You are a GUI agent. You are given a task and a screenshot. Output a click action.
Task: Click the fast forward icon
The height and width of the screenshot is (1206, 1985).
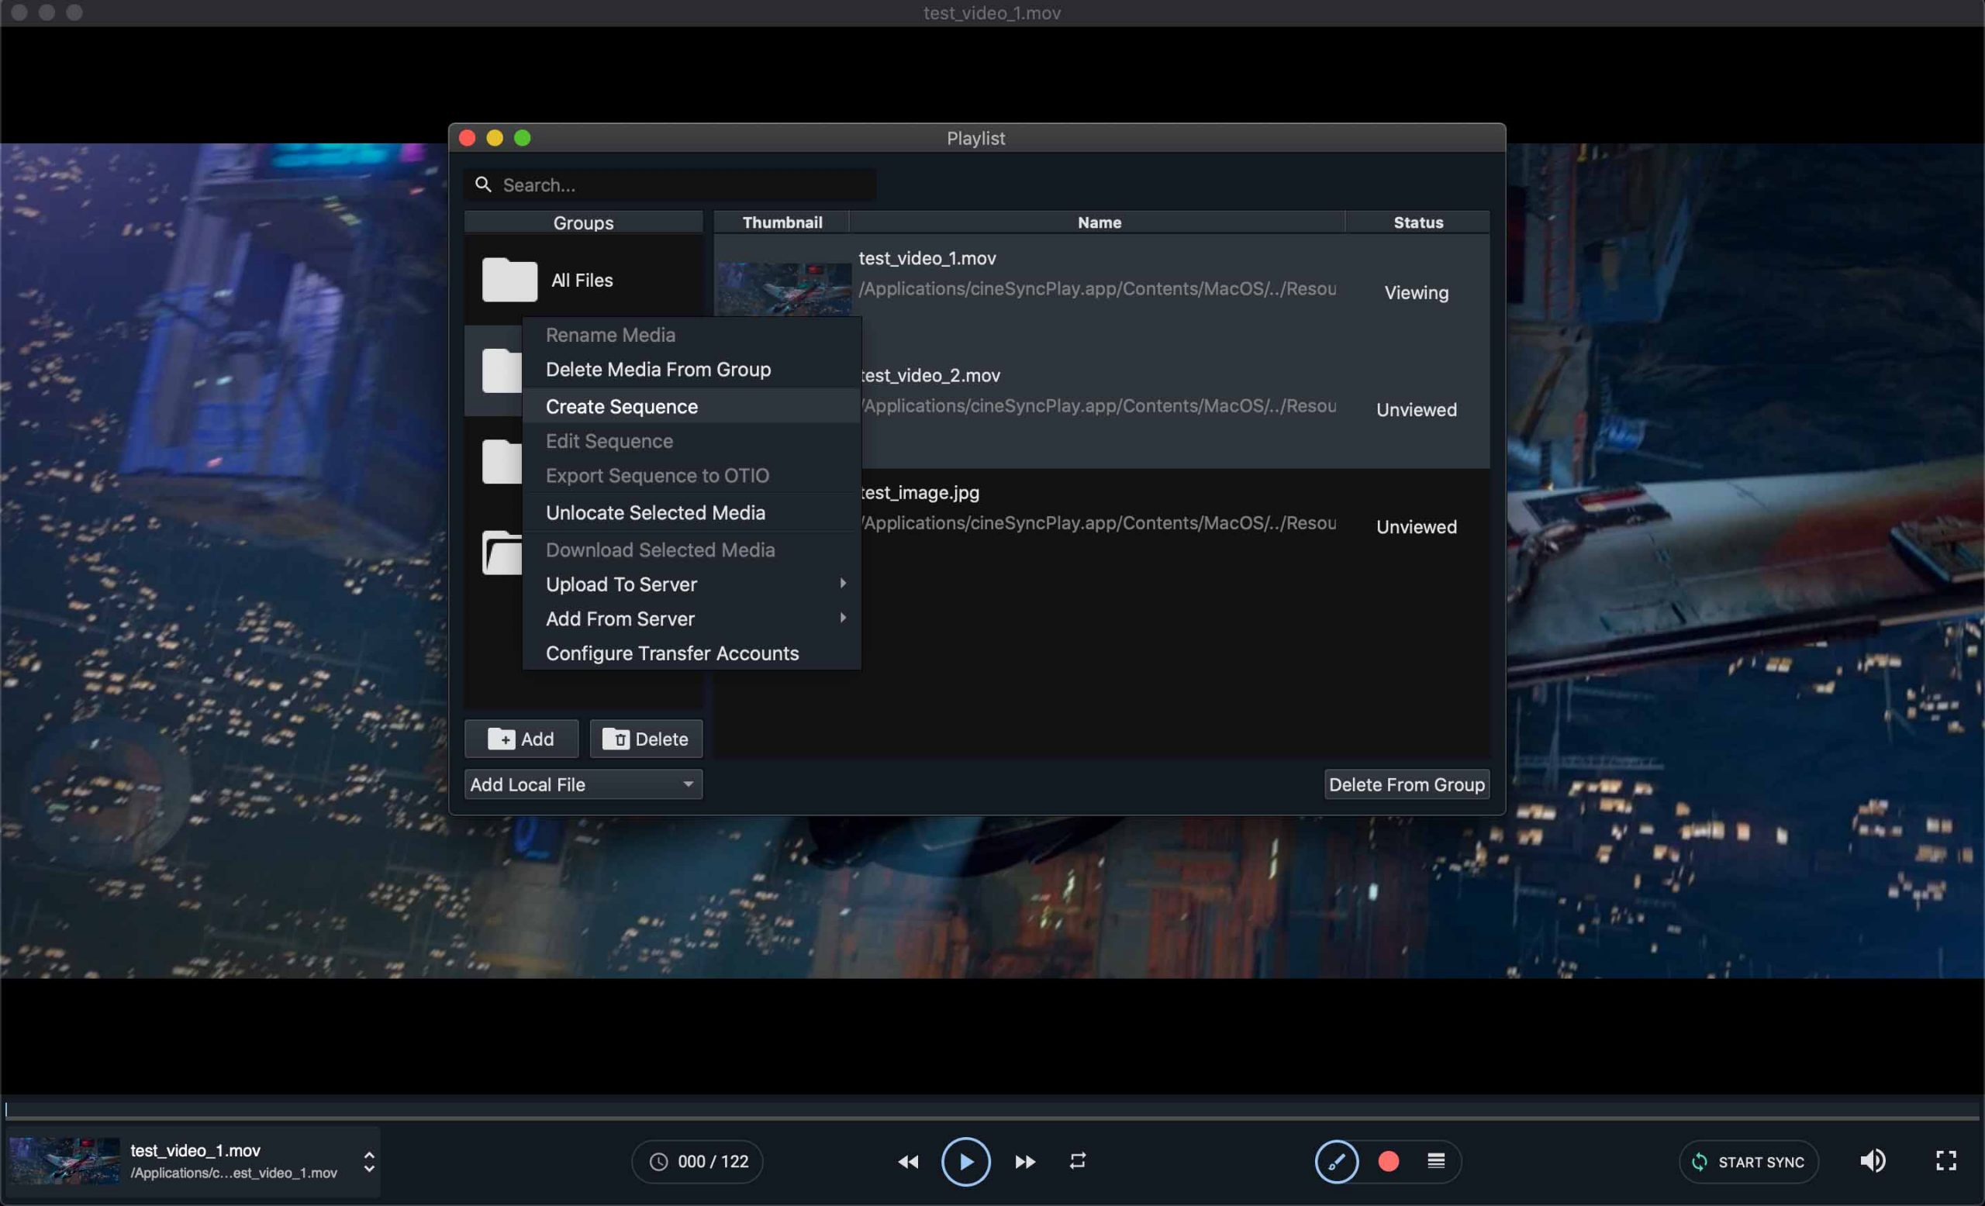(x=1025, y=1161)
